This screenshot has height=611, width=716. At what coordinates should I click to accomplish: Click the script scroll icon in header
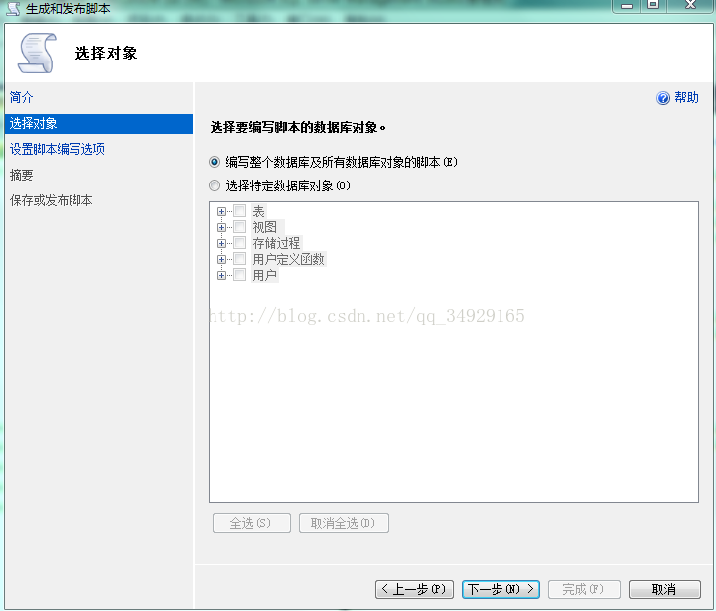tap(38, 53)
